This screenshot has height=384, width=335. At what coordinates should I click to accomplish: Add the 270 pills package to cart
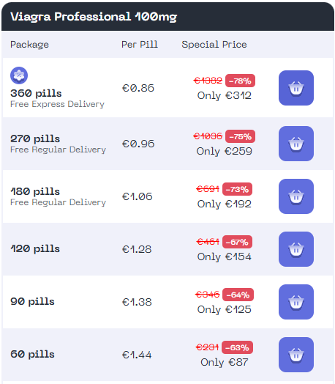coord(296,144)
